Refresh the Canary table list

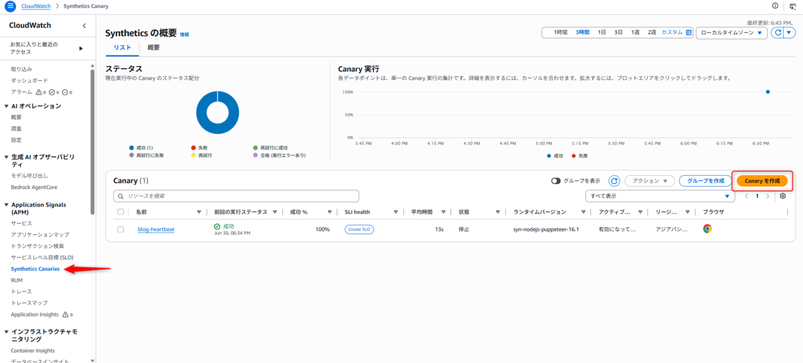tap(614, 181)
